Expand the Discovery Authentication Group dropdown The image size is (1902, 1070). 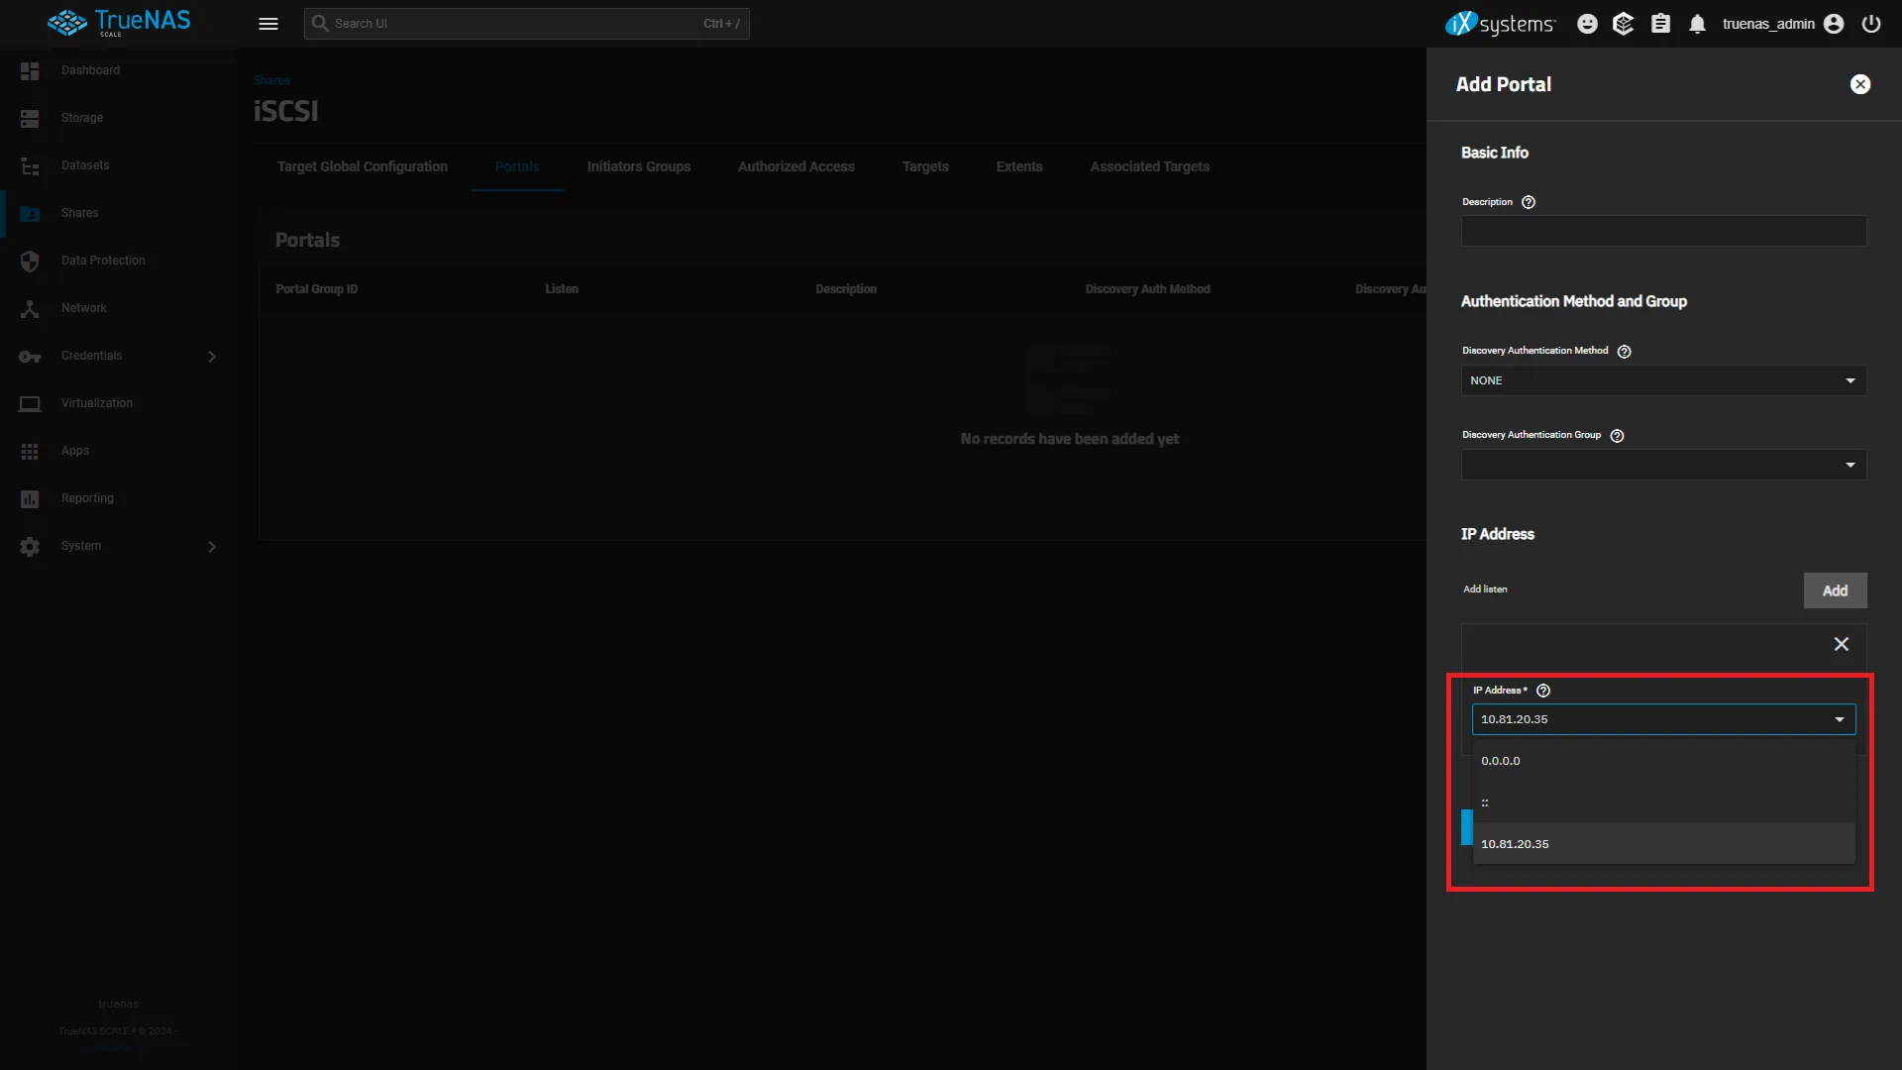click(x=1662, y=464)
